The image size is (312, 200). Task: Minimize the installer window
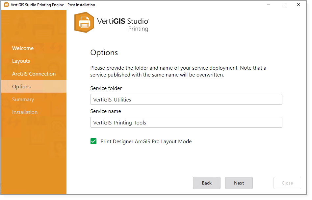tap(268, 5)
